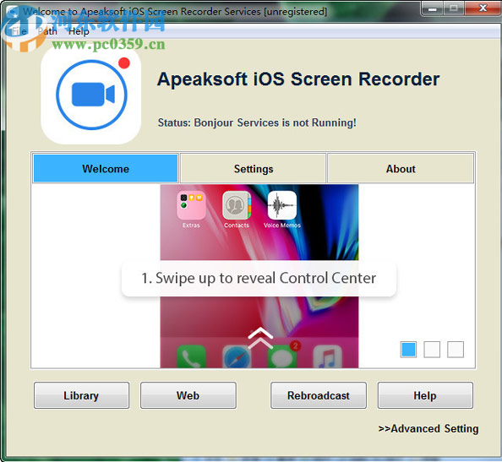Click the Extras folder icon in preview
Viewport: 502px width, 462px height.
tap(191, 205)
